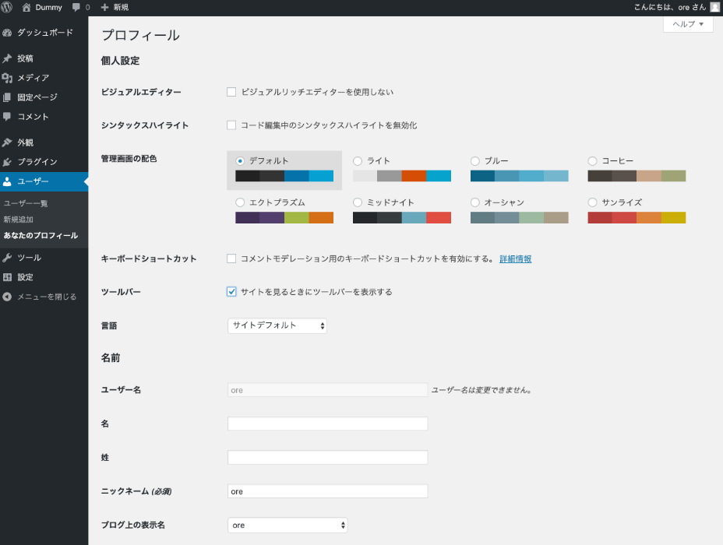Open the 言語 site default dropdown

[277, 325]
